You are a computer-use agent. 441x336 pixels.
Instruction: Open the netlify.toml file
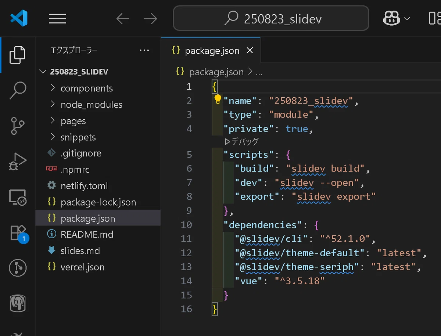pos(98,186)
